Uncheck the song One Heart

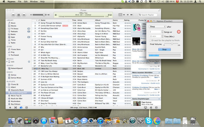[x=39, y=101]
